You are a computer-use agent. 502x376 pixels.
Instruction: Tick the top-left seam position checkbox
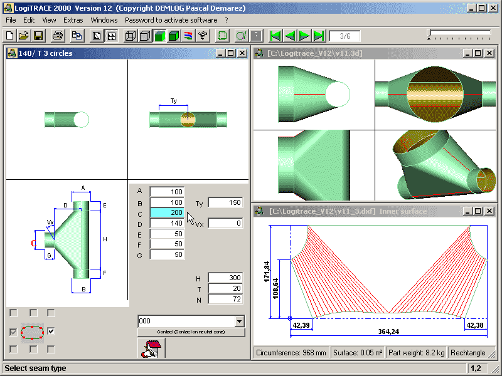(x=13, y=313)
